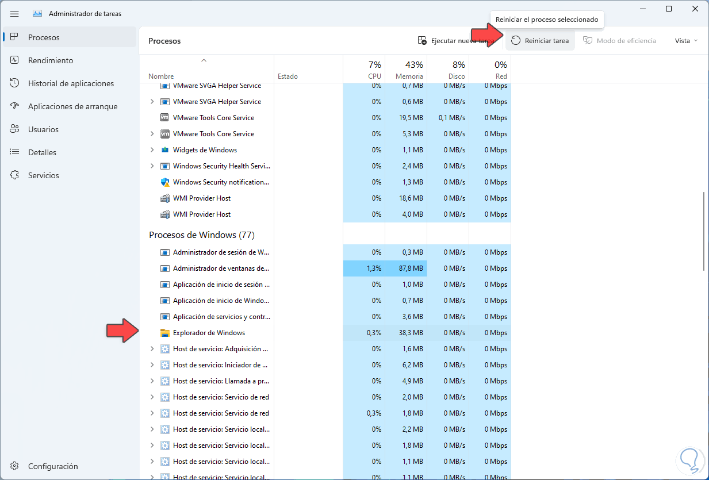
Task: Click the Aplicación de servicios y contr... icon
Action: tap(164, 317)
